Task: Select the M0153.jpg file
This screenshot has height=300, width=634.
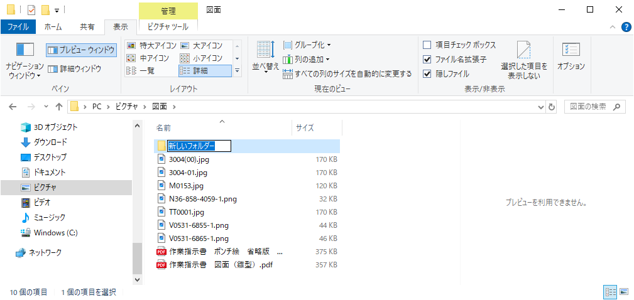Action: click(x=187, y=186)
